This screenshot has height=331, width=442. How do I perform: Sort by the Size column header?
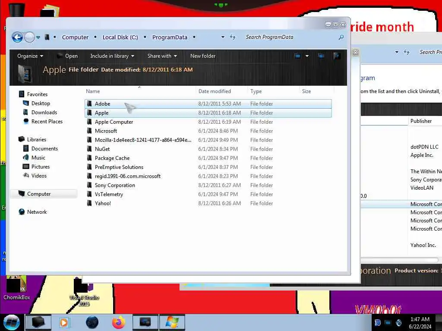316,91
